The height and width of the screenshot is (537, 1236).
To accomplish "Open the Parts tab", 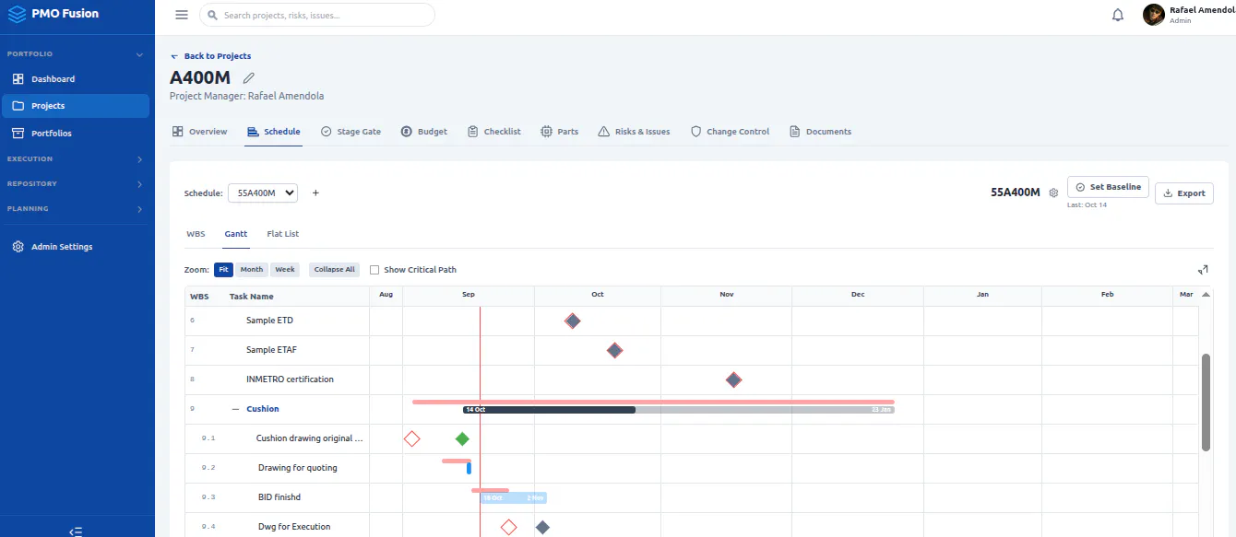I will click(560, 132).
